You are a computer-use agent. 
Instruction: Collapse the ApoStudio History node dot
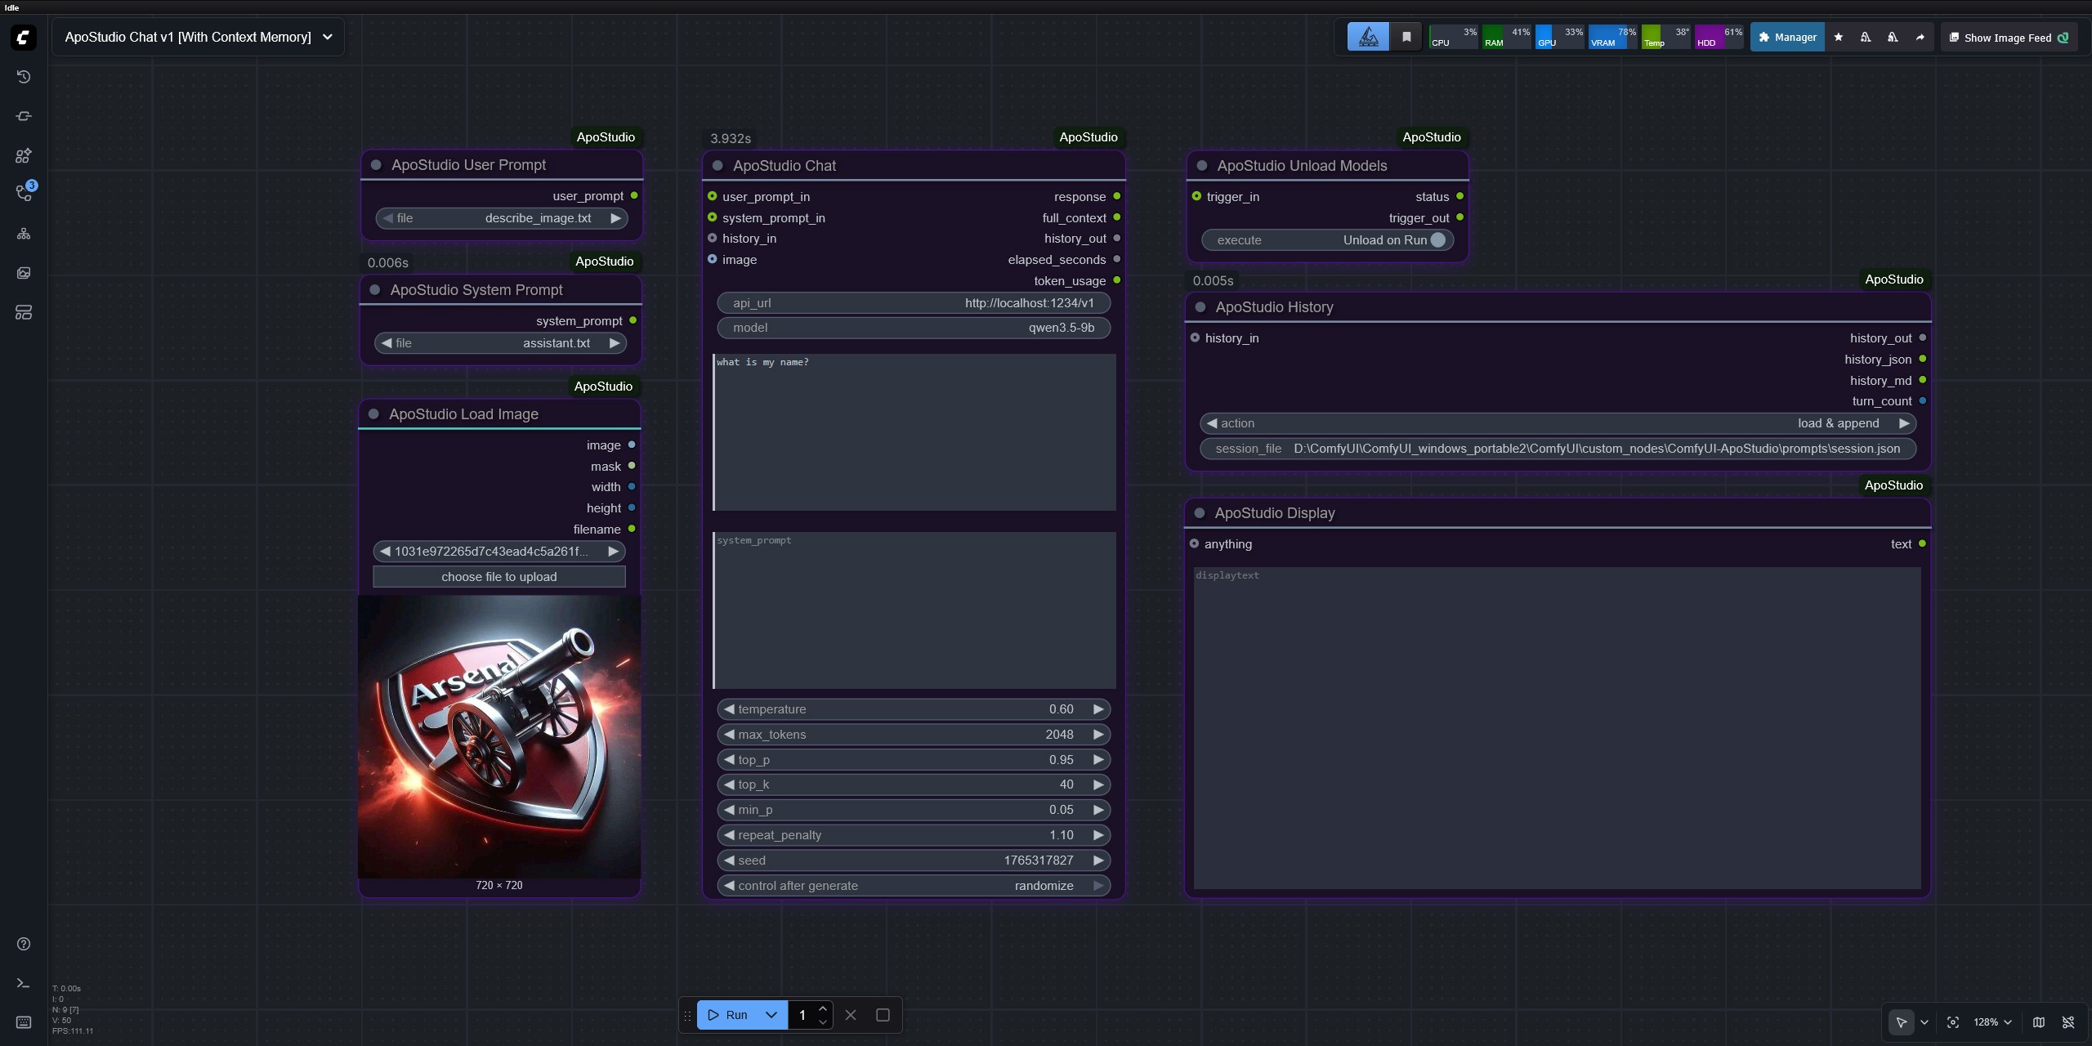pyautogui.click(x=1200, y=307)
